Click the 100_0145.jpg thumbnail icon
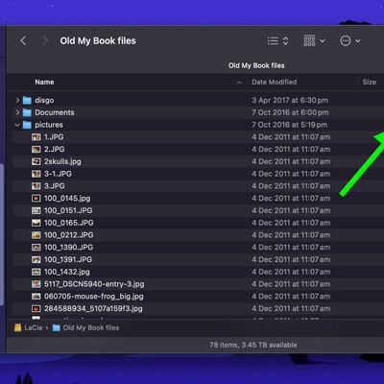The image size is (384, 384). [x=36, y=198]
